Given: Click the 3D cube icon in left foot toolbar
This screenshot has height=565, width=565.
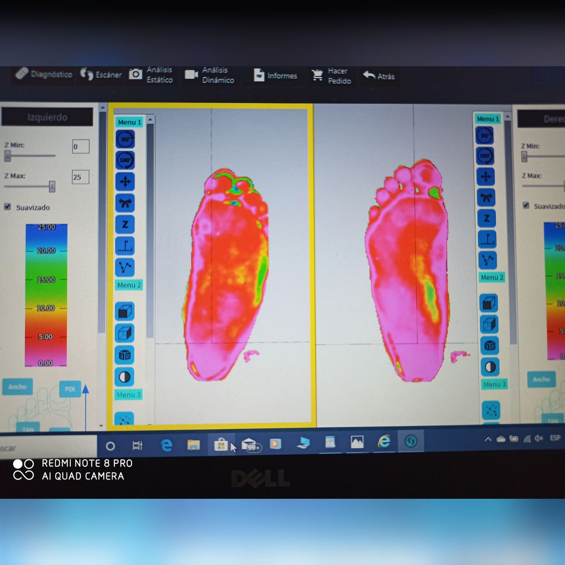Looking at the screenshot, I should (125, 355).
